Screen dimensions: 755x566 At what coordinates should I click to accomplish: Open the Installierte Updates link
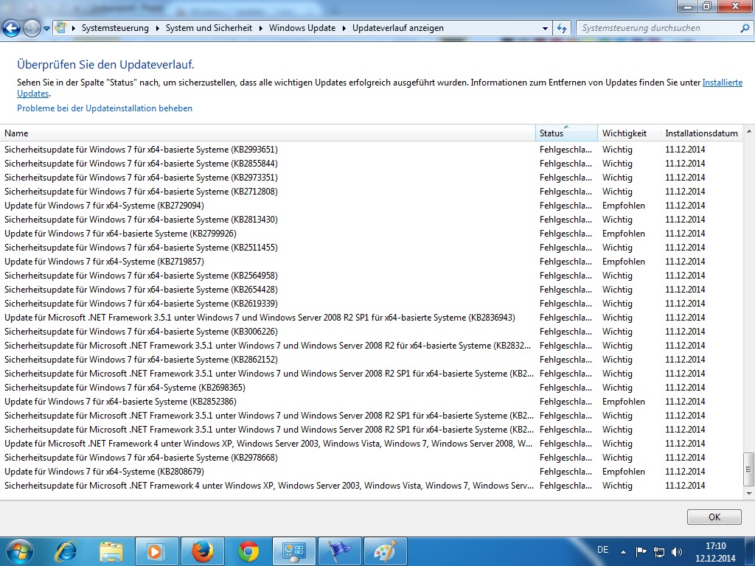(x=723, y=83)
